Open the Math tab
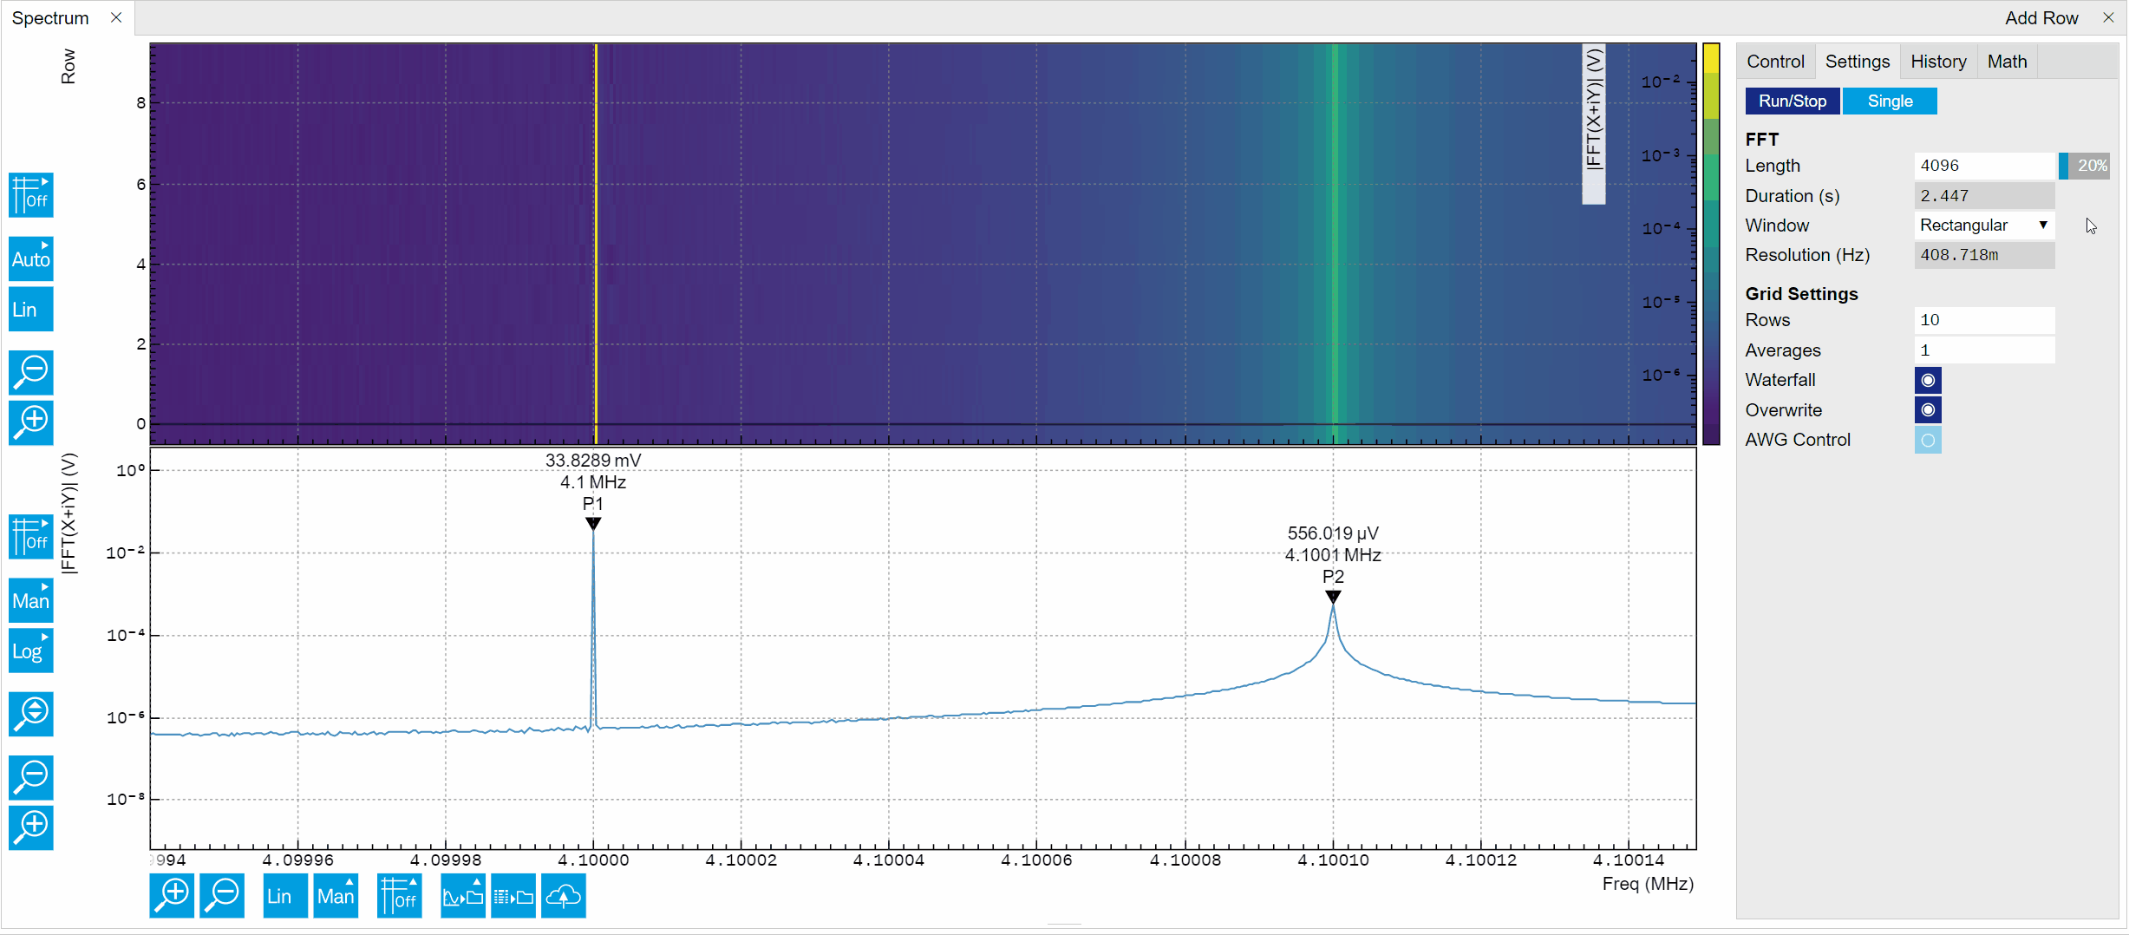 click(2007, 62)
